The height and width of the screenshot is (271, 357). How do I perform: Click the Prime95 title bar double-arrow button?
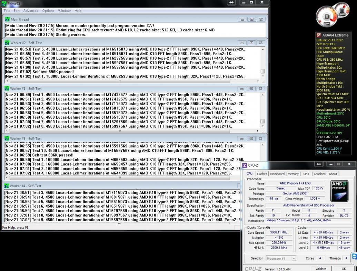click(x=232, y=2)
